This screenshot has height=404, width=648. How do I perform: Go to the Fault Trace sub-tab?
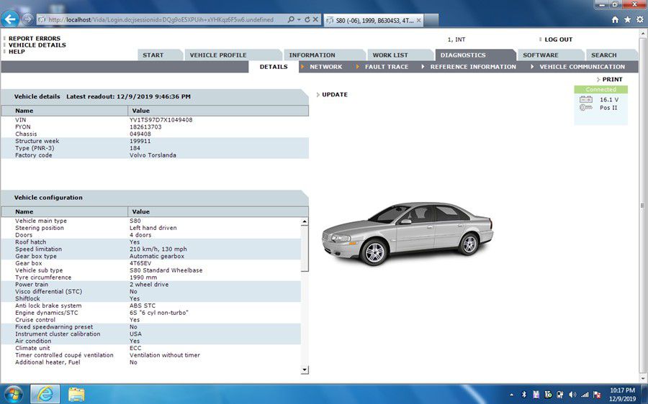click(386, 67)
